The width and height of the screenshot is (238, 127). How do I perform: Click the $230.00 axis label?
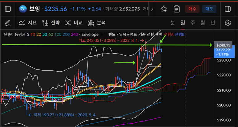[224, 60]
